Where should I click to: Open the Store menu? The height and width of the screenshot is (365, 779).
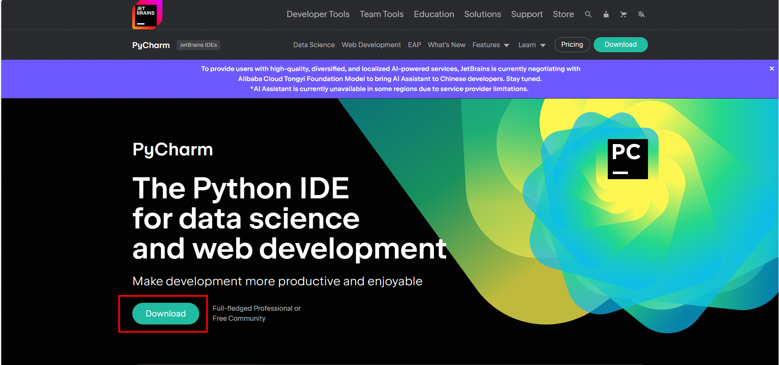pyautogui.click(x=563, y=14)
